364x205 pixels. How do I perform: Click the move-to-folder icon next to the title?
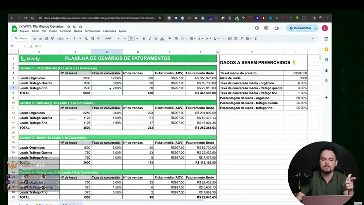pos(75,26)
